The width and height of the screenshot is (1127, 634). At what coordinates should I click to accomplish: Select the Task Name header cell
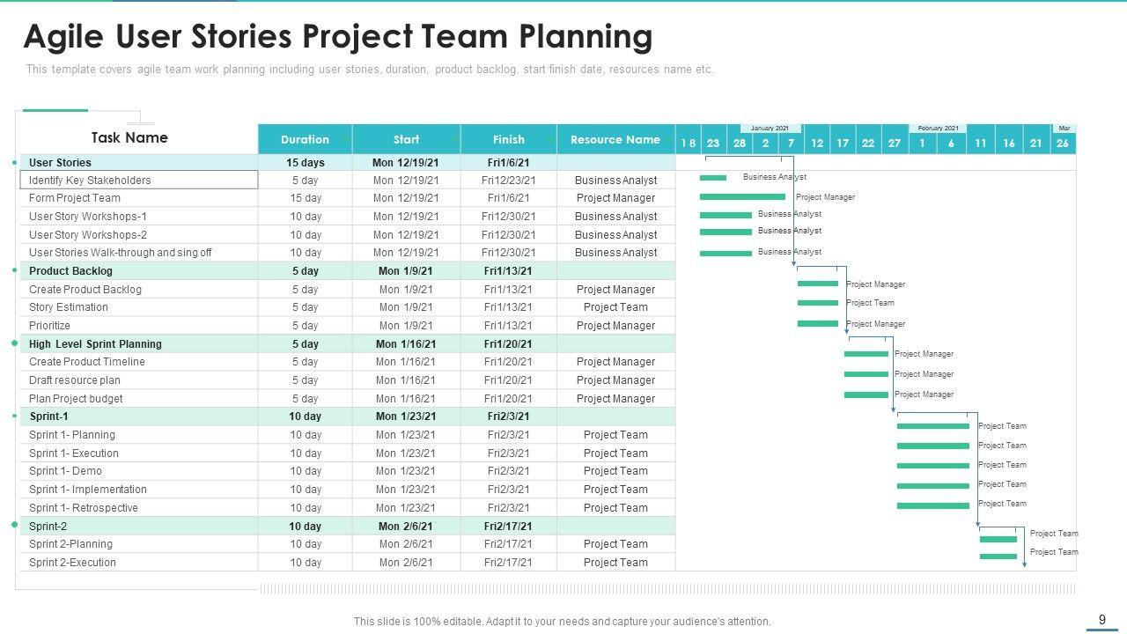[x=129, y=137]
